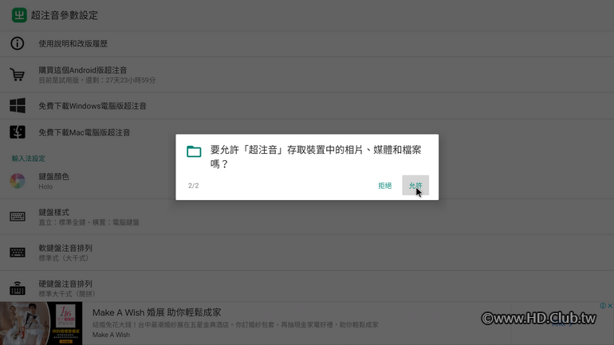Click 允許 to allow file access
Screen dimensions: 614x345
[x=415, y=186]
